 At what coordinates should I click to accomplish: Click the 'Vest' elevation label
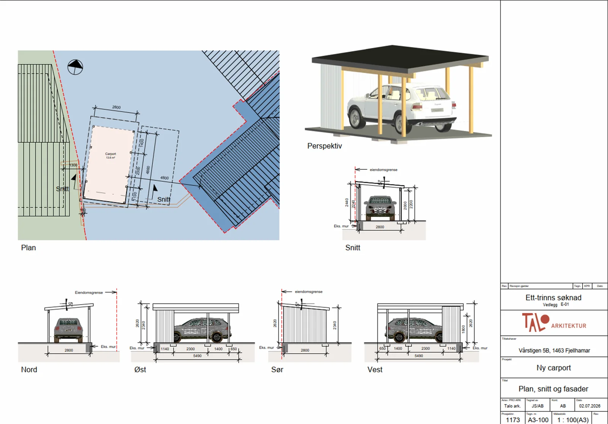pos(375,370)
